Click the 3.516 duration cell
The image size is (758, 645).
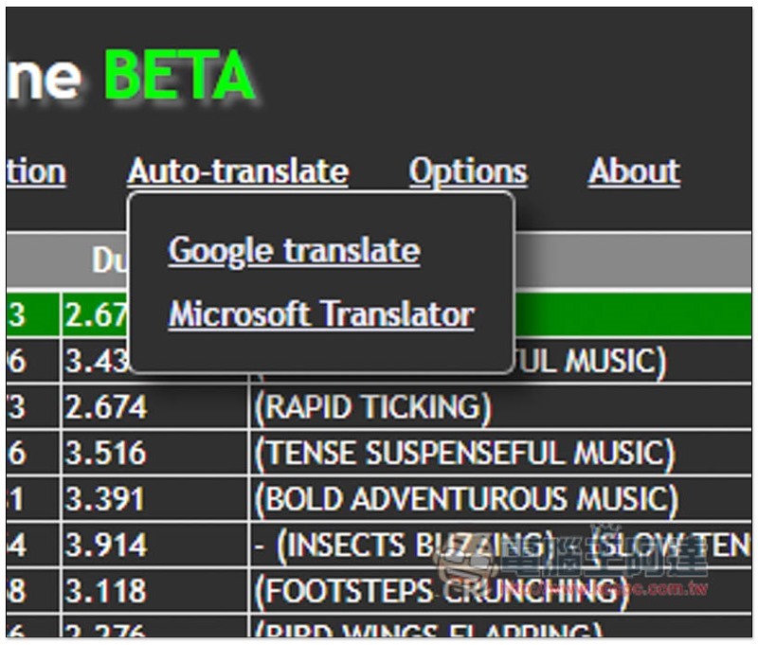coord(105,454)
